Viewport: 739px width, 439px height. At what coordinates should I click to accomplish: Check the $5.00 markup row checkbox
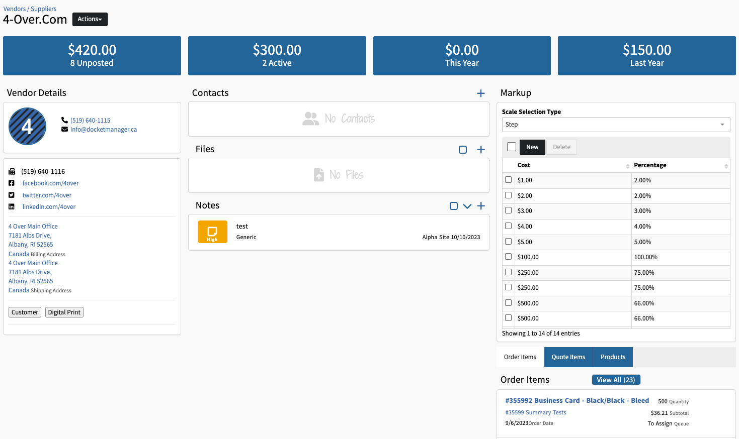[509, 241]
